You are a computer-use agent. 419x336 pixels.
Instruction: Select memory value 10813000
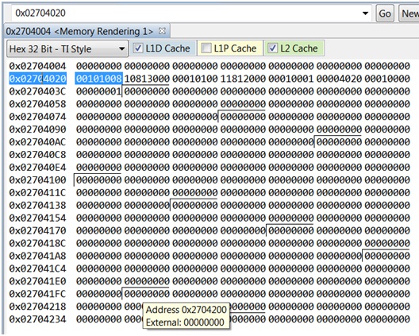(x=147, y=79)
